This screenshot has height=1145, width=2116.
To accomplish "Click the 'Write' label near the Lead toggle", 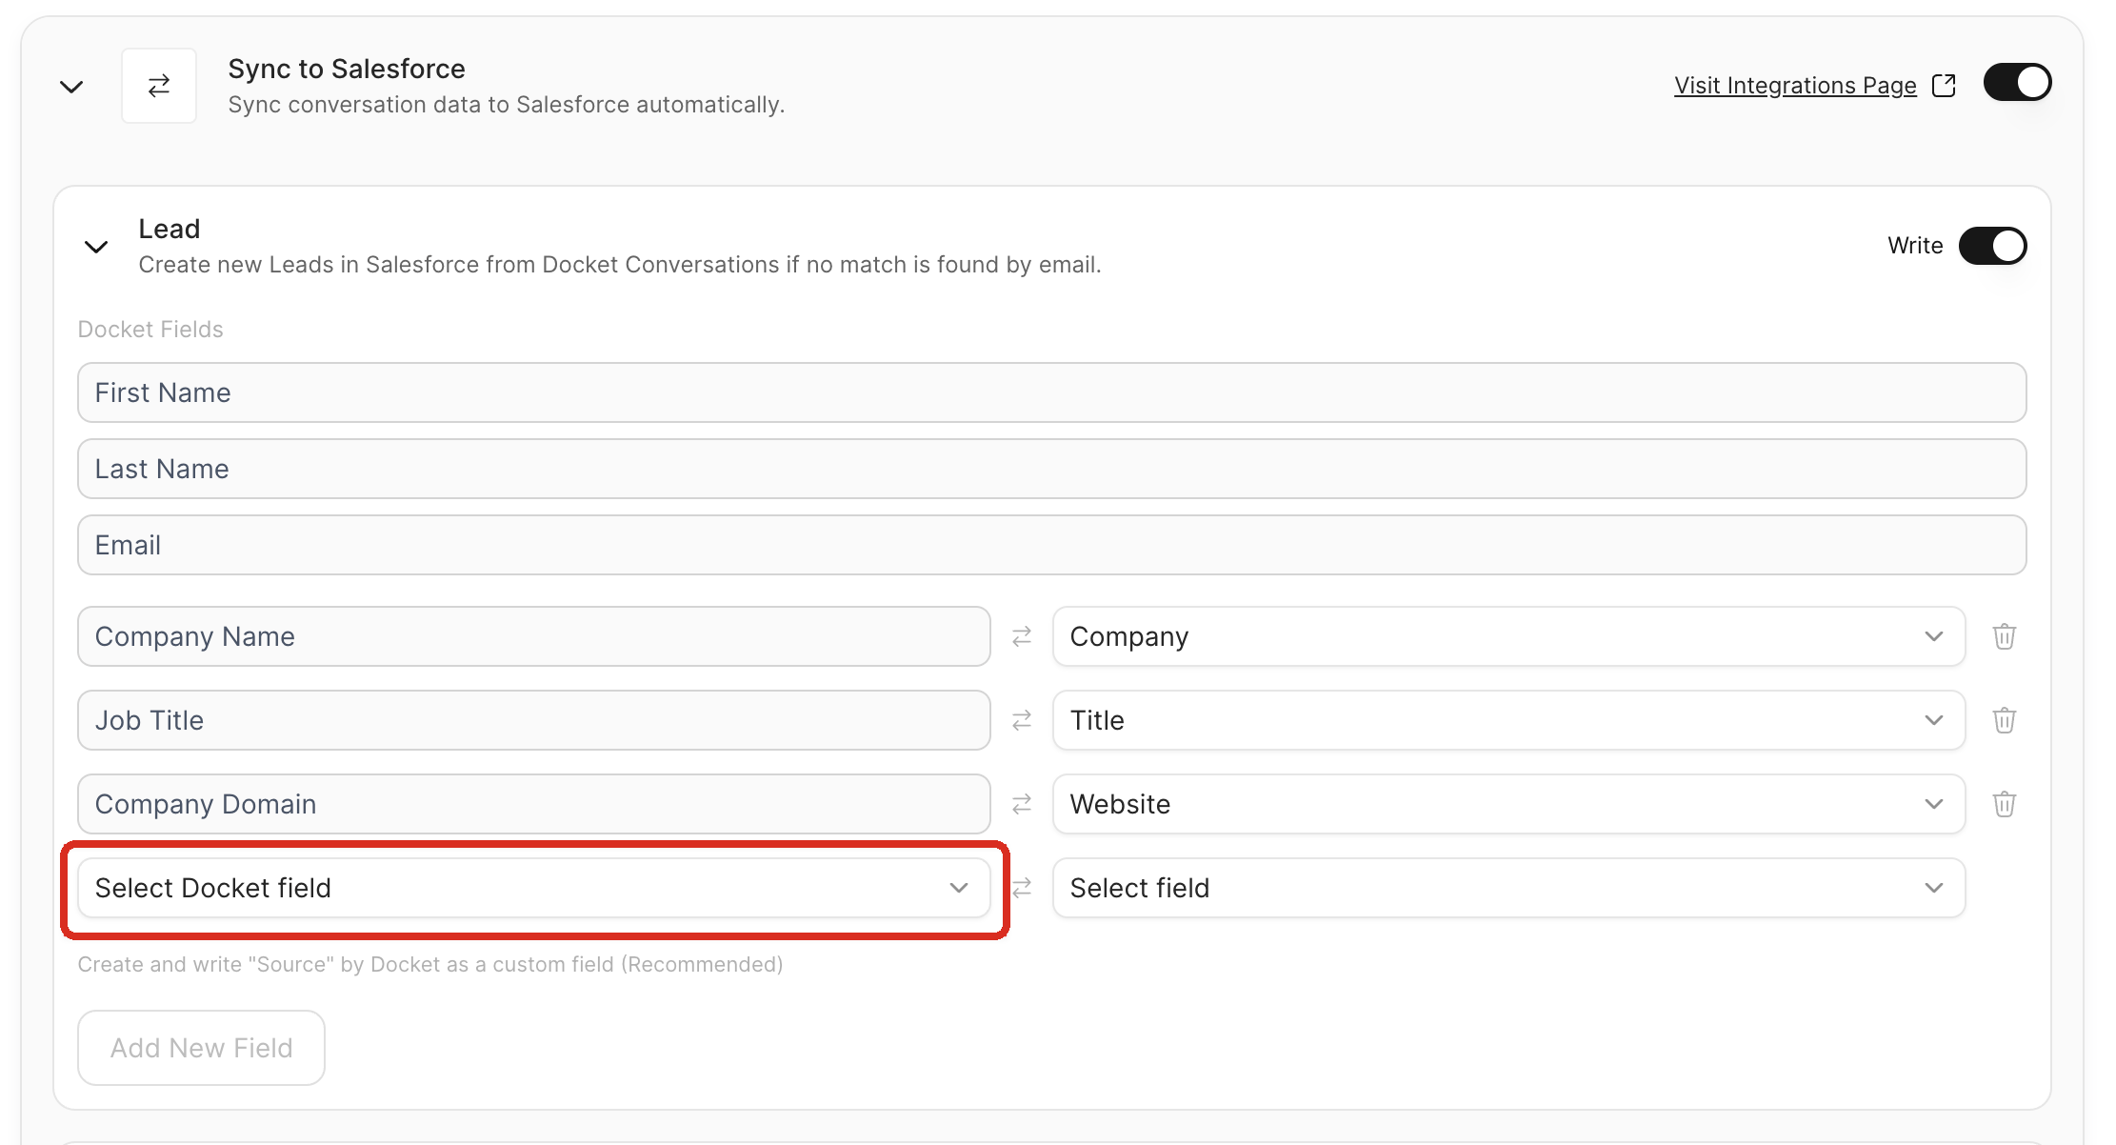I will (1915, 246).
